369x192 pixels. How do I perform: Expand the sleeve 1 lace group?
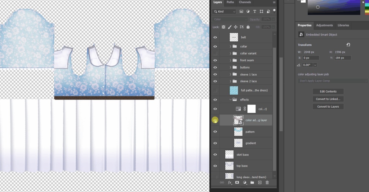coord(230,74)
